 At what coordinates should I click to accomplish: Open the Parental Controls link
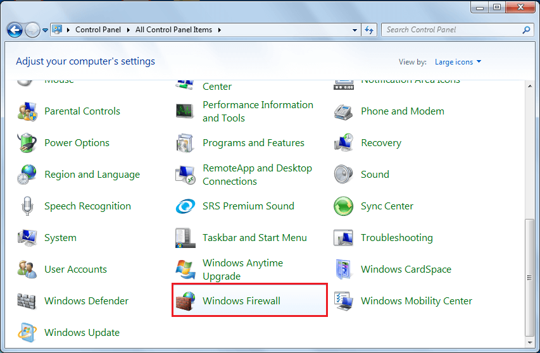82,111
